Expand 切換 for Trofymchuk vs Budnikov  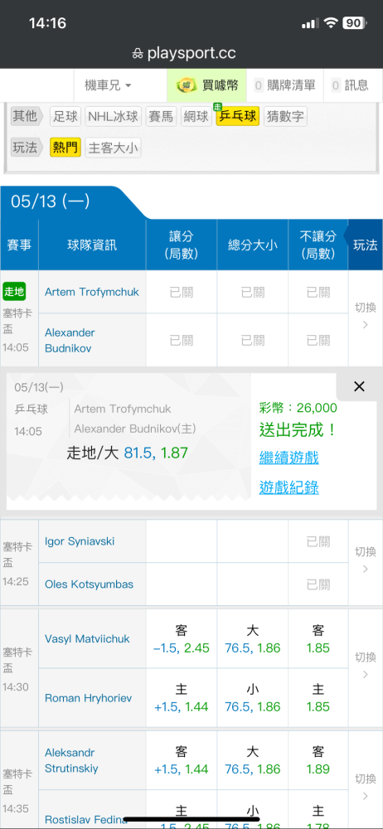pos(365,316)
